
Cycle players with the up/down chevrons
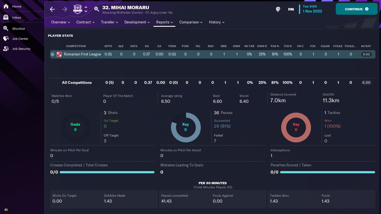(86, 9)
